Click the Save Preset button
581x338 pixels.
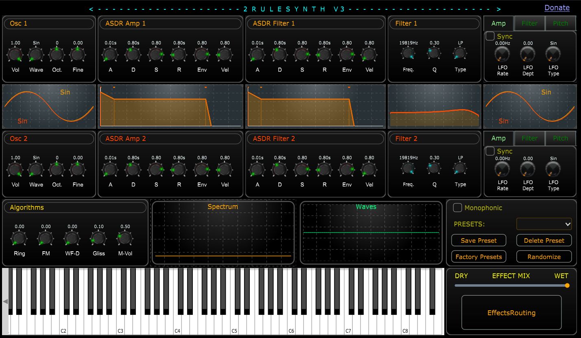click(x=478, y=240)
